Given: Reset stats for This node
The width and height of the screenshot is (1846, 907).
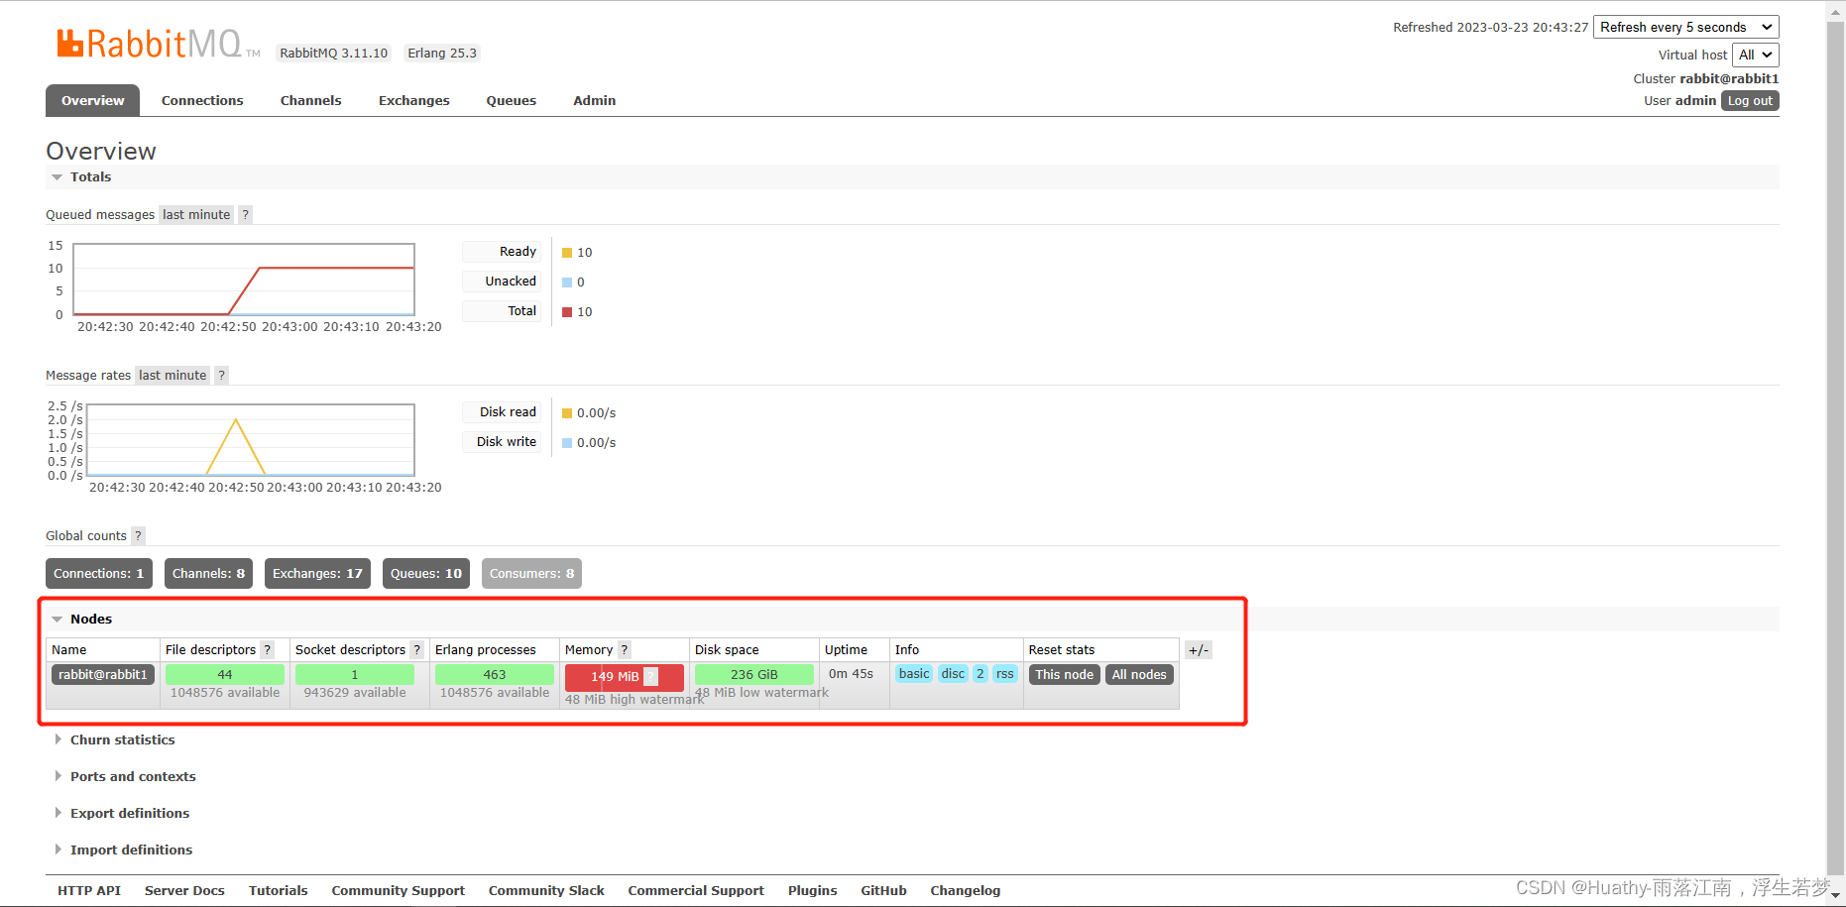Looking at the screenshot, I should (x=1065, y=675).
